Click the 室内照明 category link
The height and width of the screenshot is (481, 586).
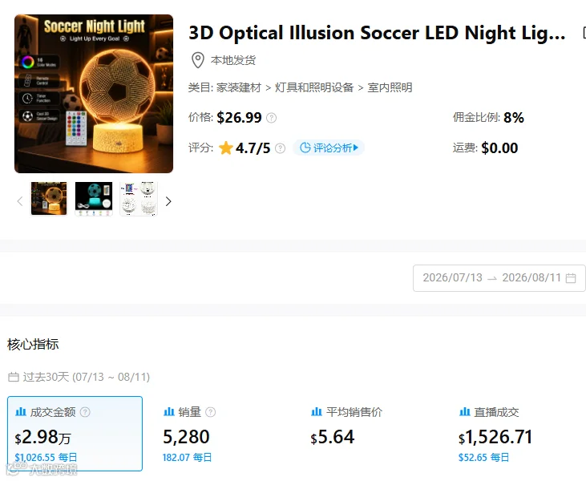pos(390,87)
